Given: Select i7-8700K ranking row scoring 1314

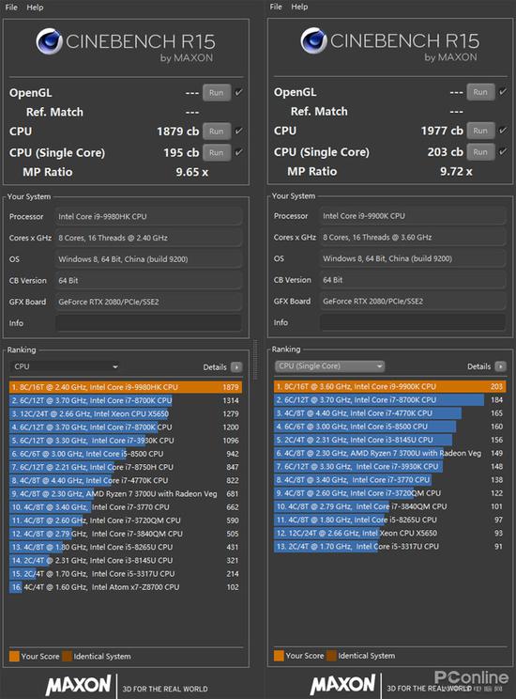Looking at the screenshot, I should coord(126,400).
